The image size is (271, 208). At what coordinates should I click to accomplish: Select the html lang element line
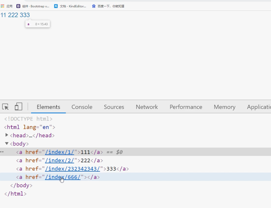[x=29, y=127]
